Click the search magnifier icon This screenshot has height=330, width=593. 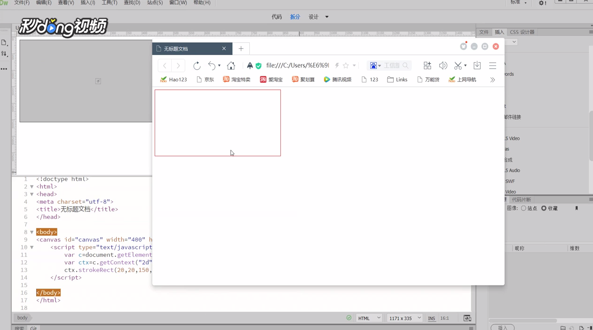click(405, 65)
